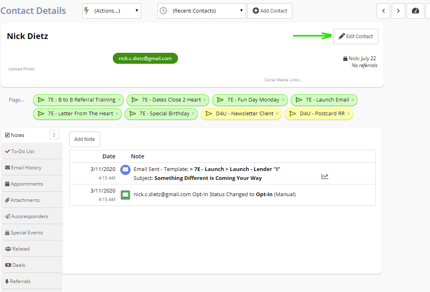Click the Opt-In Status Changed note text
The width and height of the screenshot is (430, 292).
pyautogui.click(x=215, y=195)
